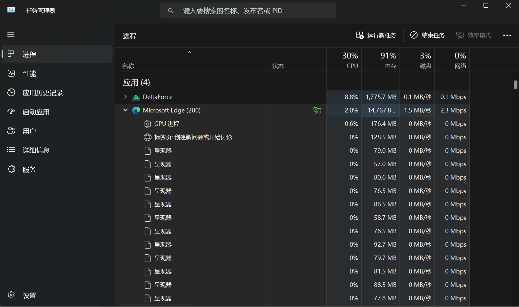The width and height of the screenshot is (519, 307).
Task: Select the Microsoft Edge (200) row
Action: click(292, 110)
